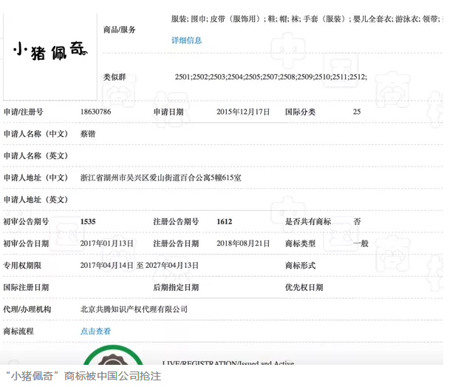
Task: Click the 小猪佩奇 trademark logo image
Action: point(50,51)
